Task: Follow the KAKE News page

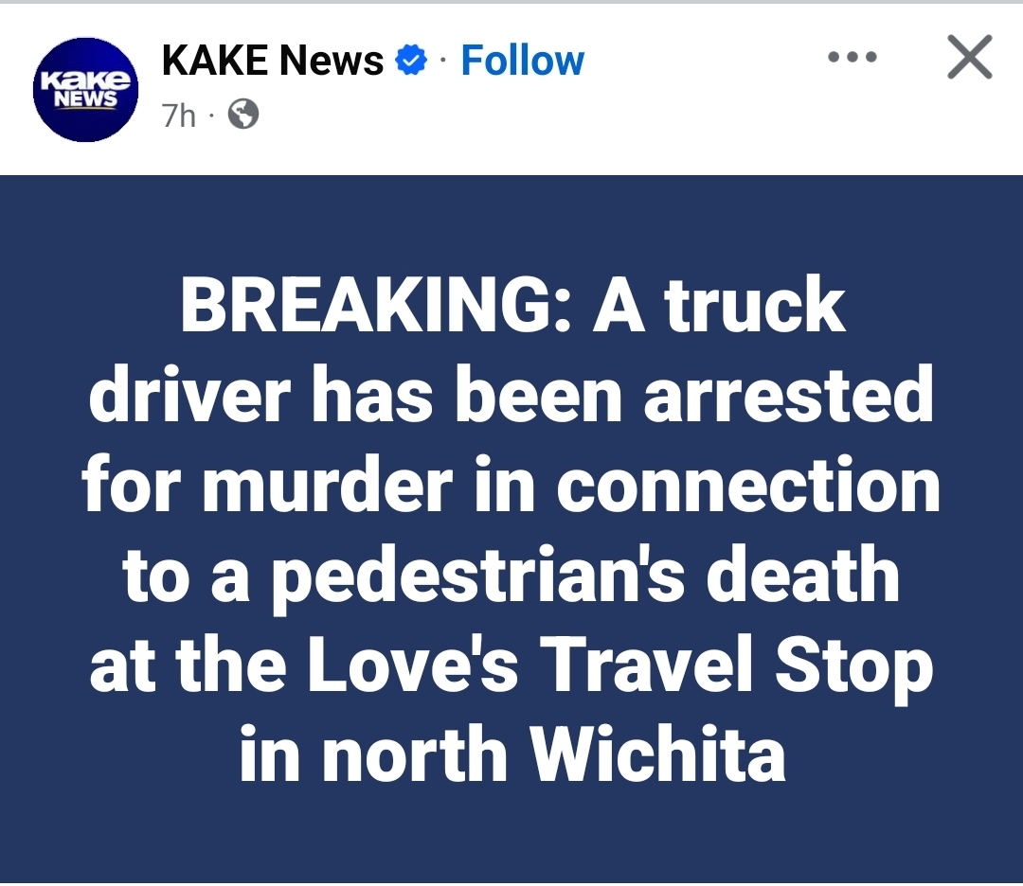Action: (x=523, y=61)
